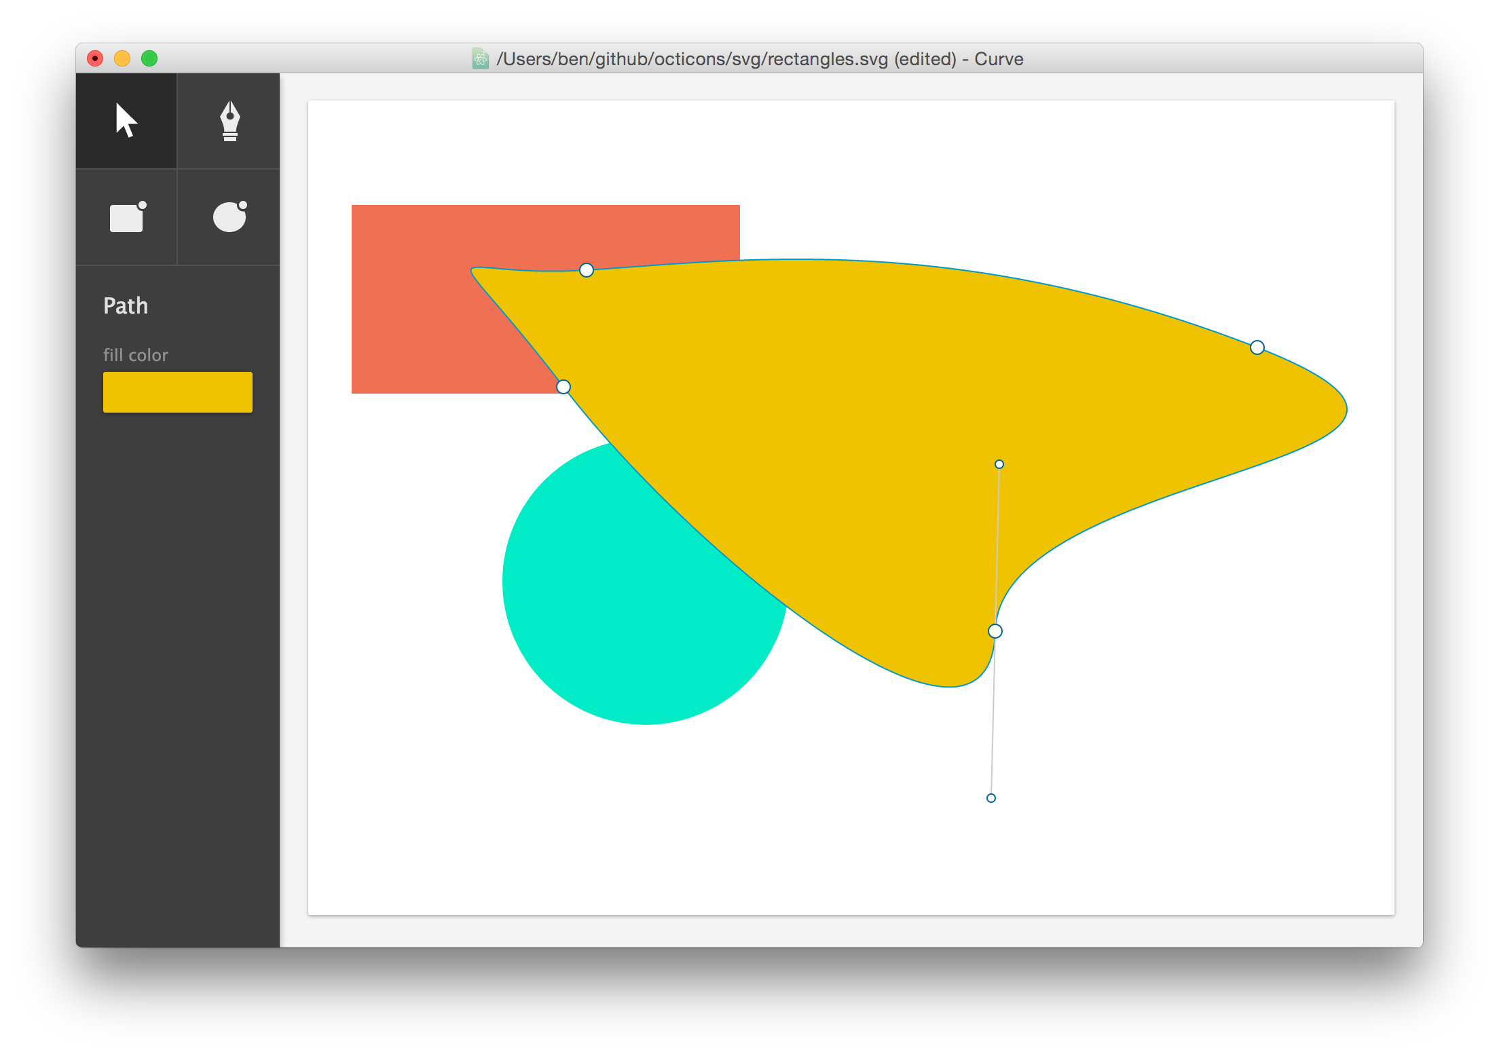Click the yellow minimize window button

pyautogui.click(x=122, y=59)
